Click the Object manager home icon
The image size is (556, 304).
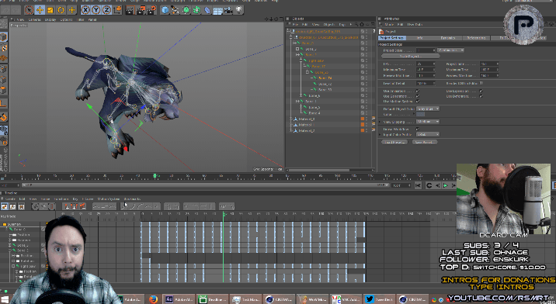(362, 25)
